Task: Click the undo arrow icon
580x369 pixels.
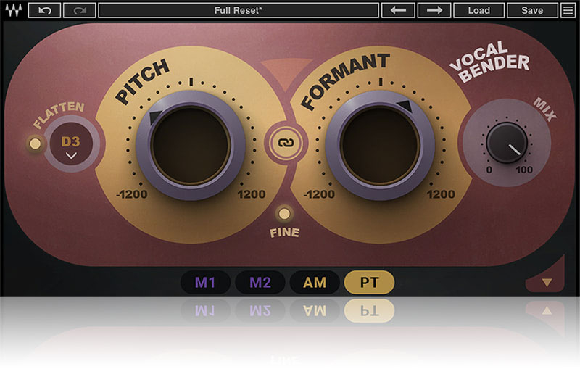Action: tap(44, 10)
